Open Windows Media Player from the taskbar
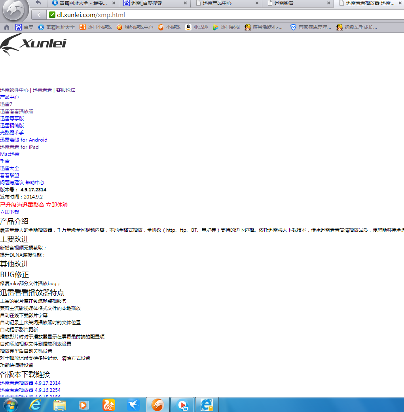This screenshot has width=404, height=412. (x=84, y=405)
